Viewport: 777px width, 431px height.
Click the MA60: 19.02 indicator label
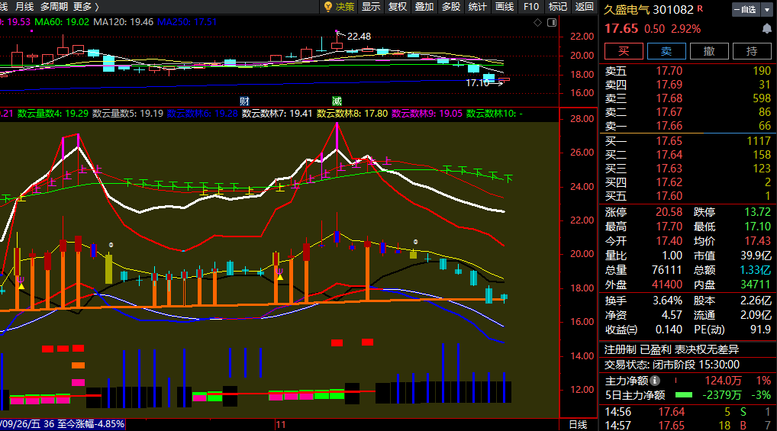(62, 22)
